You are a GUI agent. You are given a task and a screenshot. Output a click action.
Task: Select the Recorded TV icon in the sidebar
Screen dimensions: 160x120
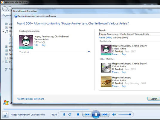(x=6, y=54)
